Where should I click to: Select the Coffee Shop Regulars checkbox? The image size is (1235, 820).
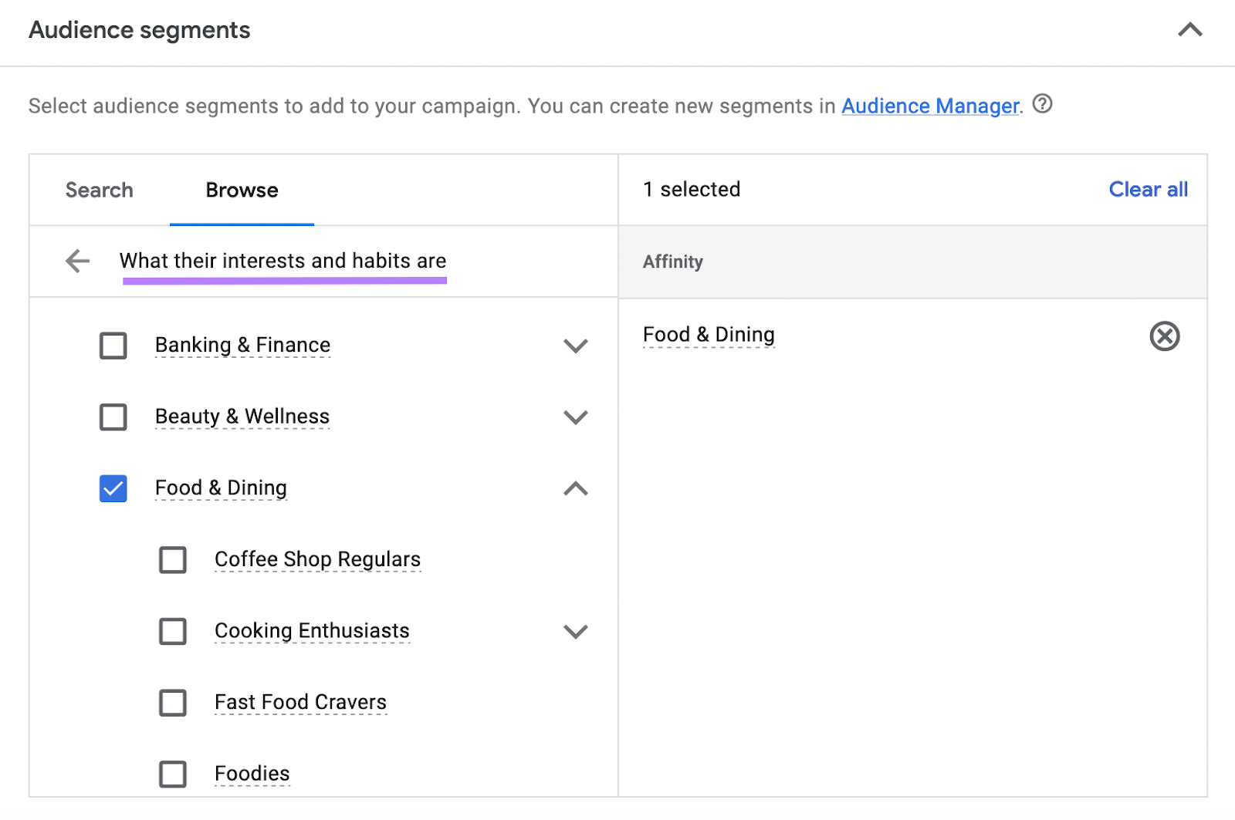tap(172, 560)
